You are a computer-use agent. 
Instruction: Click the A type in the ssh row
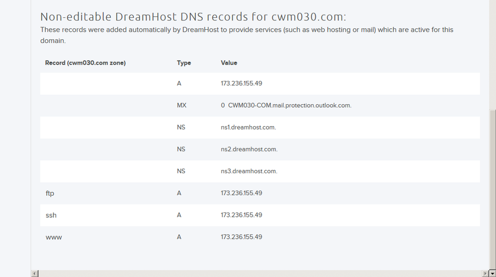pos(179,215)
